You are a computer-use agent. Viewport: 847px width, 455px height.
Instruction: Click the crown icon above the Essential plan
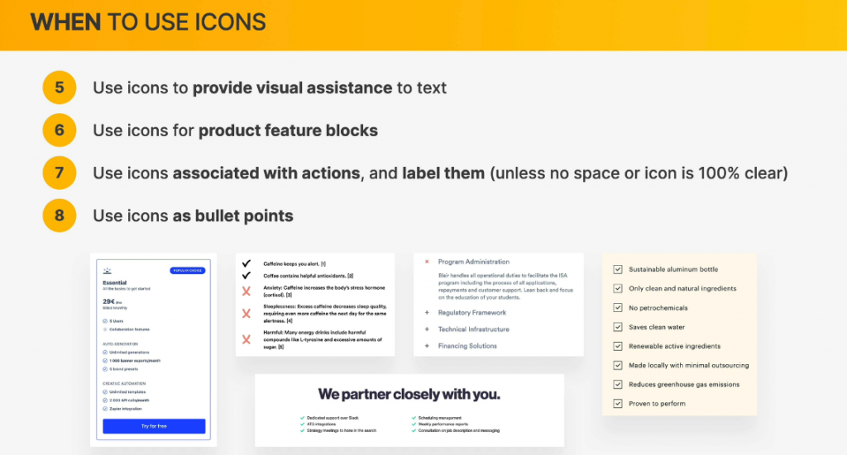click(108, 270)
